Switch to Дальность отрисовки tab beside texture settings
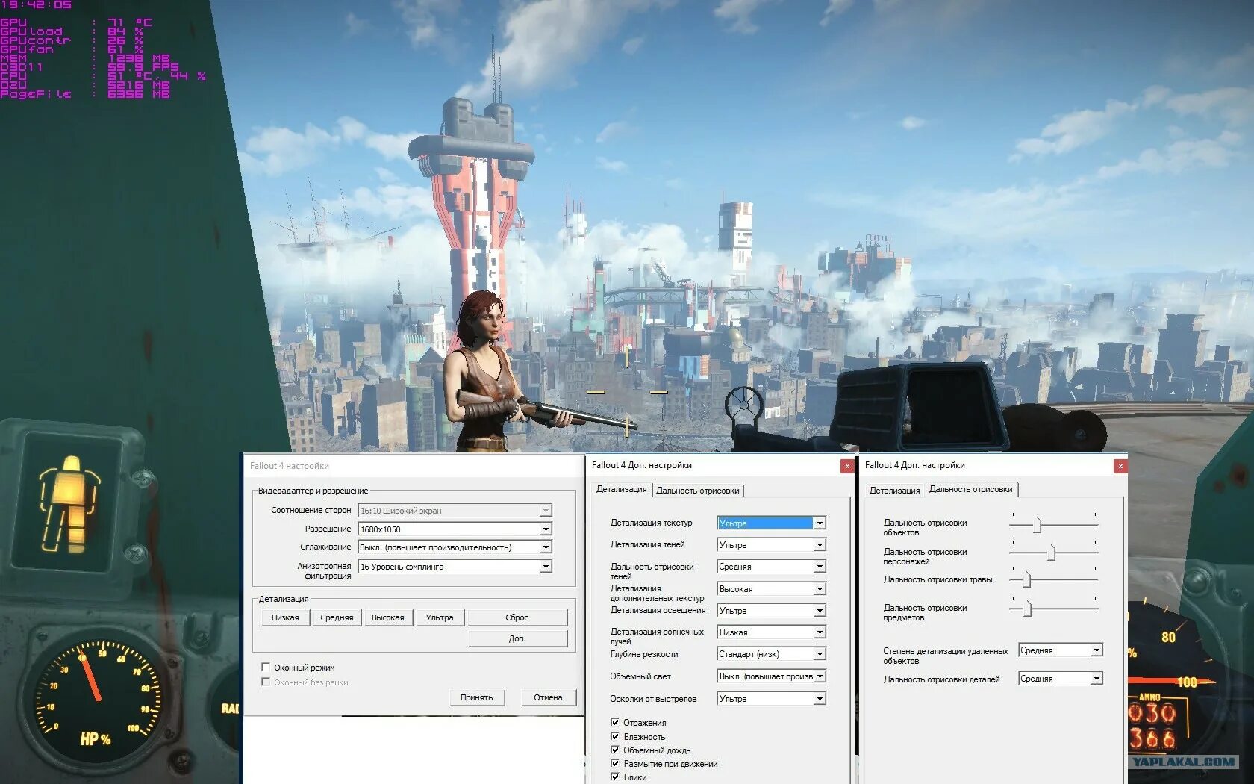Image resolution: width=1254 pixels, height=784 pixels. point(698,491)
